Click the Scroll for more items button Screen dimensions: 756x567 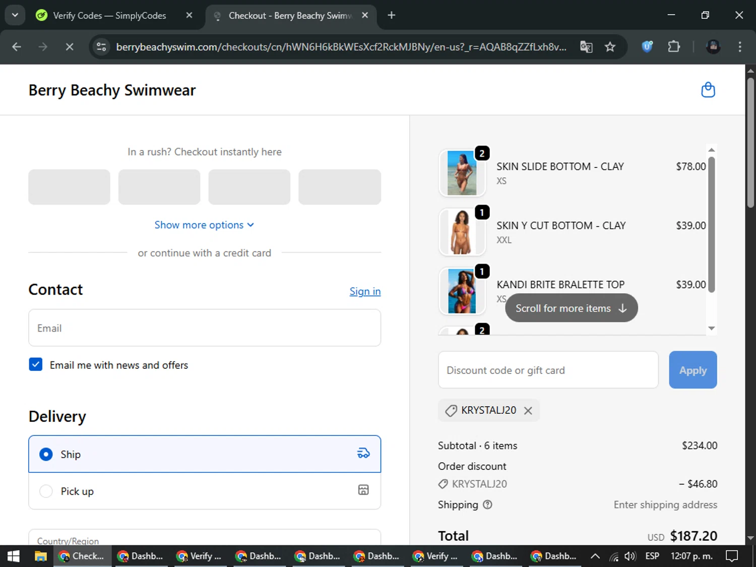pos(571,308)
